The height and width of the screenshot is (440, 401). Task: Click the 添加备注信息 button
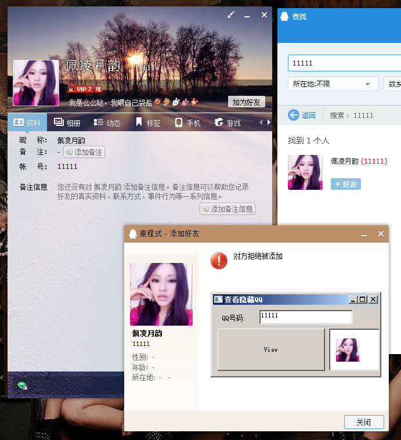coord(227,209)
